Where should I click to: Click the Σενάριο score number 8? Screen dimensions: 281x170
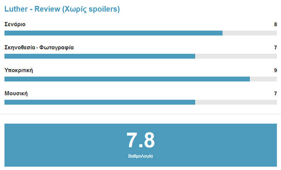coord(275,24)
